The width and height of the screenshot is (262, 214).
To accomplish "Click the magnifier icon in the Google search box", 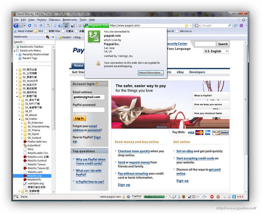I will pos(230,26).
